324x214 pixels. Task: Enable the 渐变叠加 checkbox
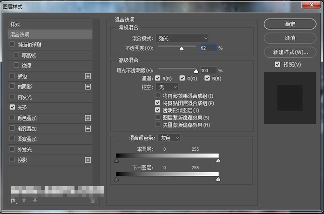pyautogui.click(x=13, y=128)
